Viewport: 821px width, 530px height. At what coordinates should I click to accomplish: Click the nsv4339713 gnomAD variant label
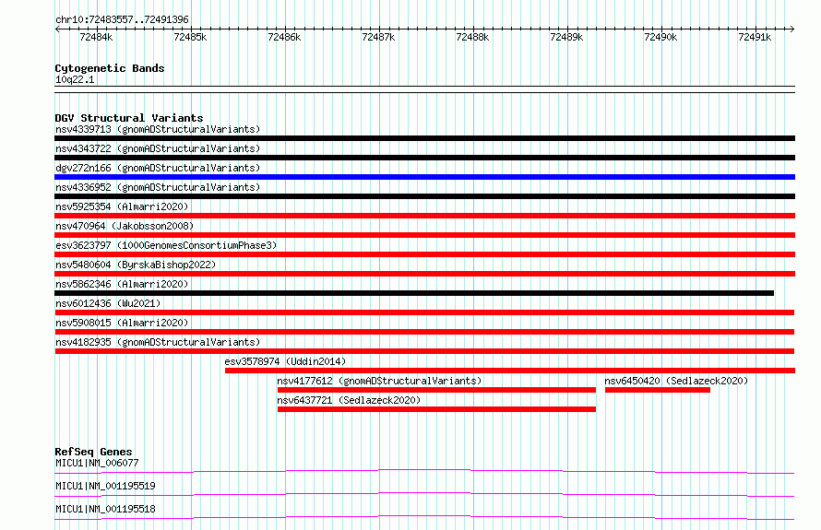158,129
